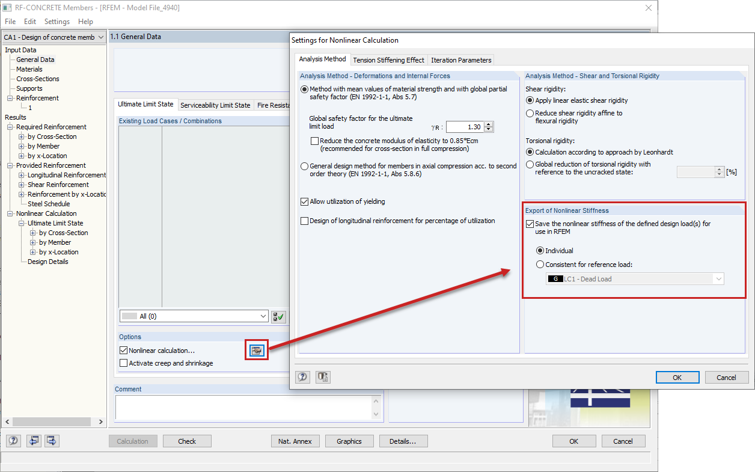The width and height of the screenshot is (755, 472).
Task: Select the Analysis Method tab
Action: [x=323, y=59]
